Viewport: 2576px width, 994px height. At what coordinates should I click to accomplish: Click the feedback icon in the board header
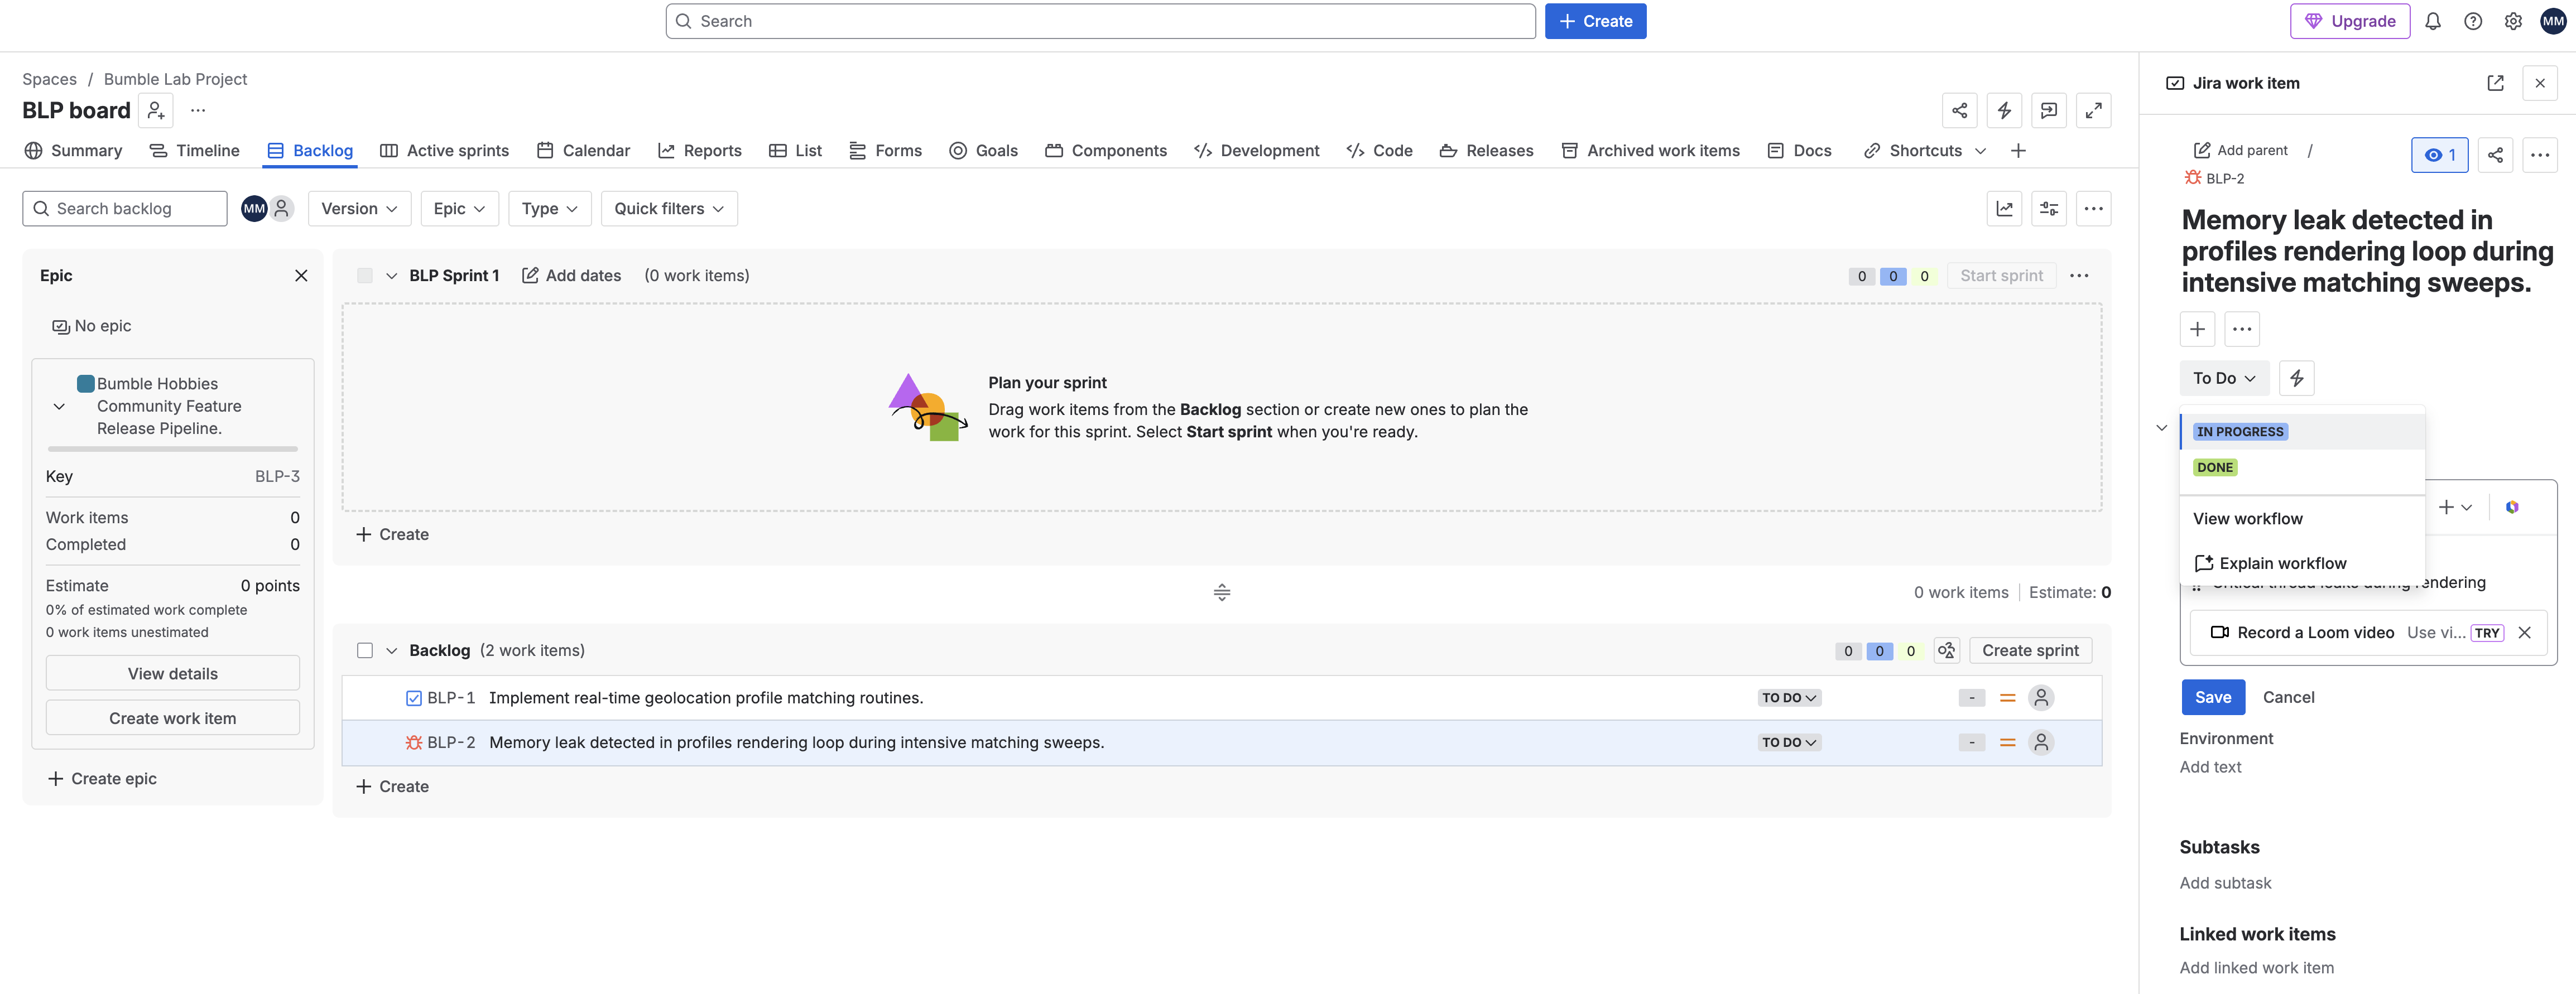pyautogui.click(x=2049, y=111)
